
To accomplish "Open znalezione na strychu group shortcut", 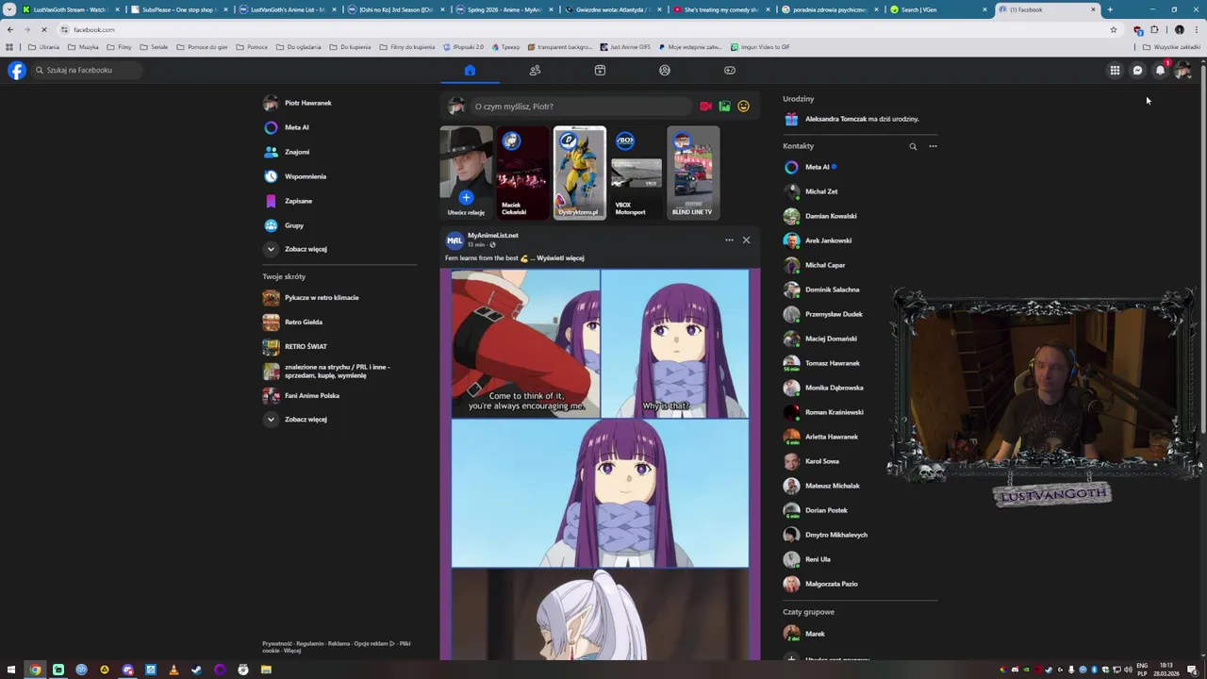I will coord(339,371).
